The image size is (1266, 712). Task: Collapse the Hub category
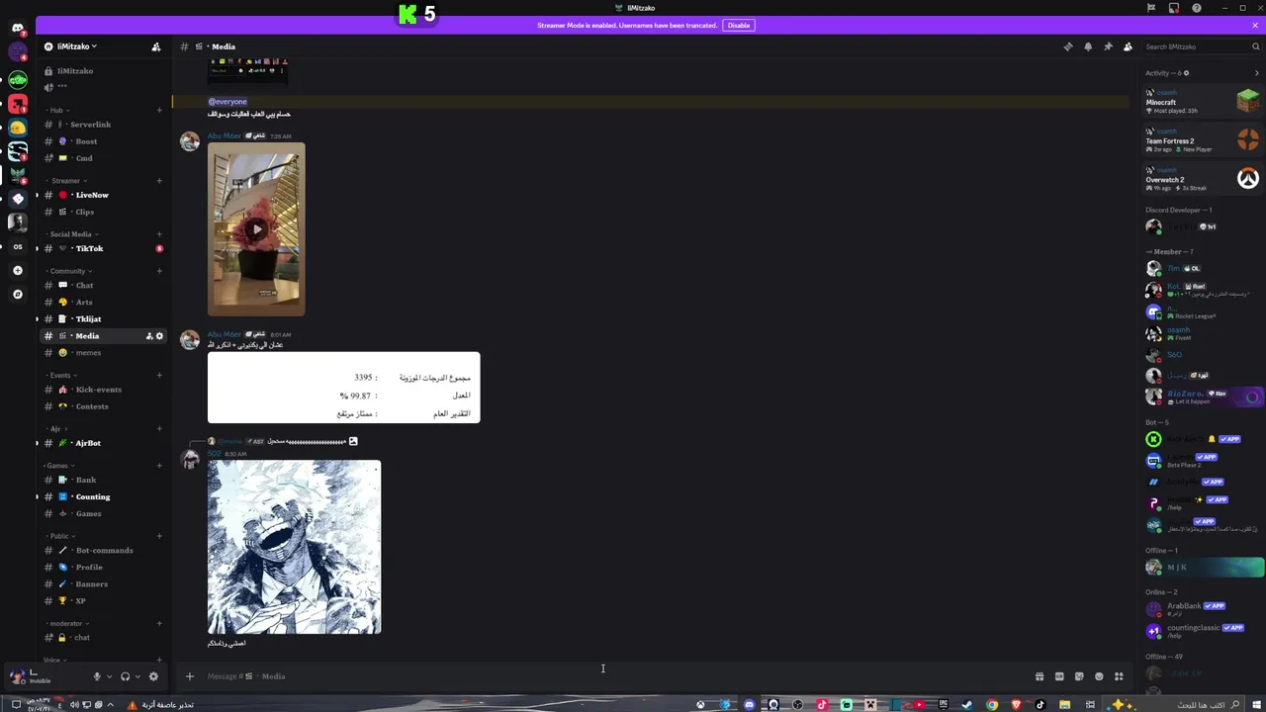tap(56, 110)
